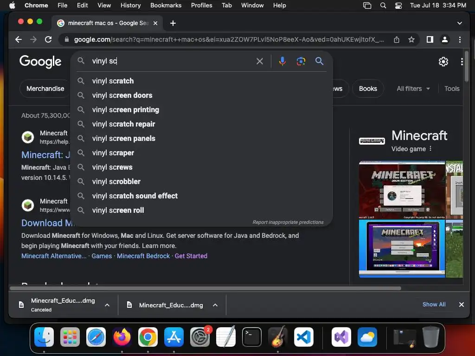Click the vertical page scrollbar
The height and width of the screenshot is (356, 475).
pyautogui.click(x=467, y=66)
